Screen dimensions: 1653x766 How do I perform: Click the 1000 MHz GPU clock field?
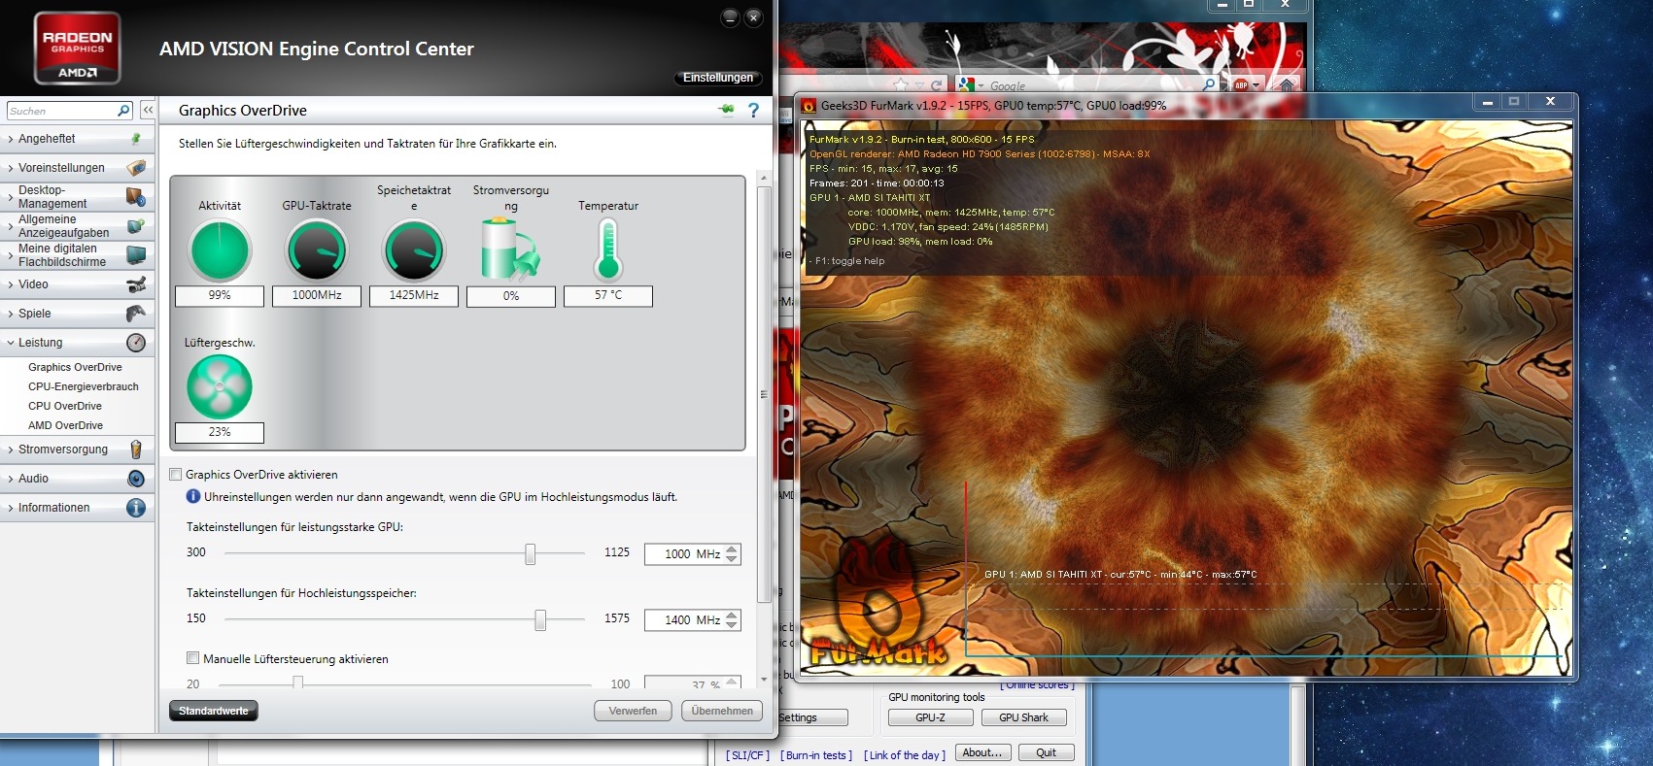click(x=684, y=553)
